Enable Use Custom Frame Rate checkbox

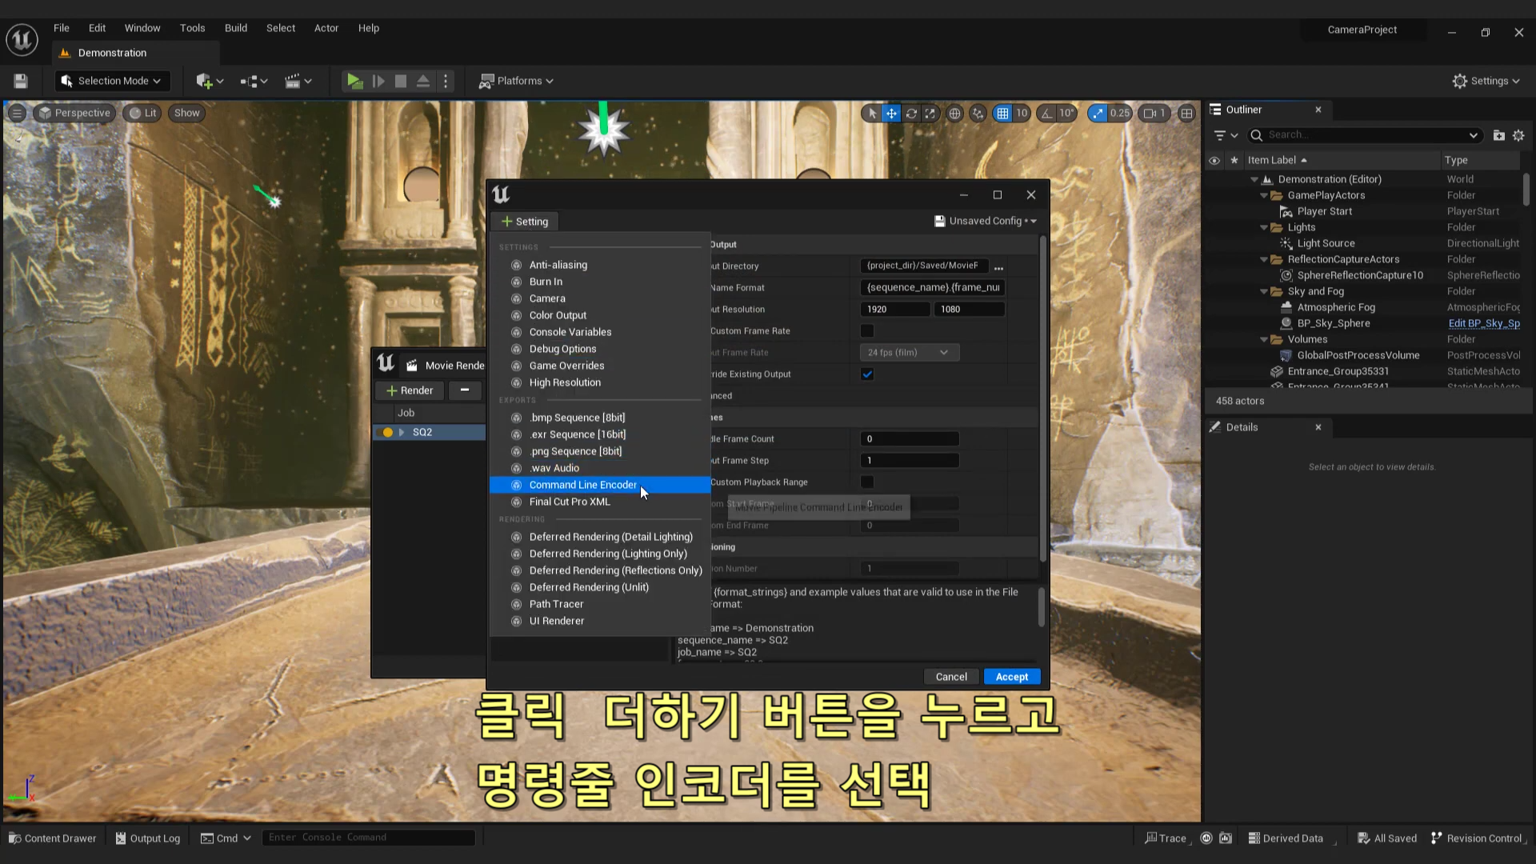867,330
